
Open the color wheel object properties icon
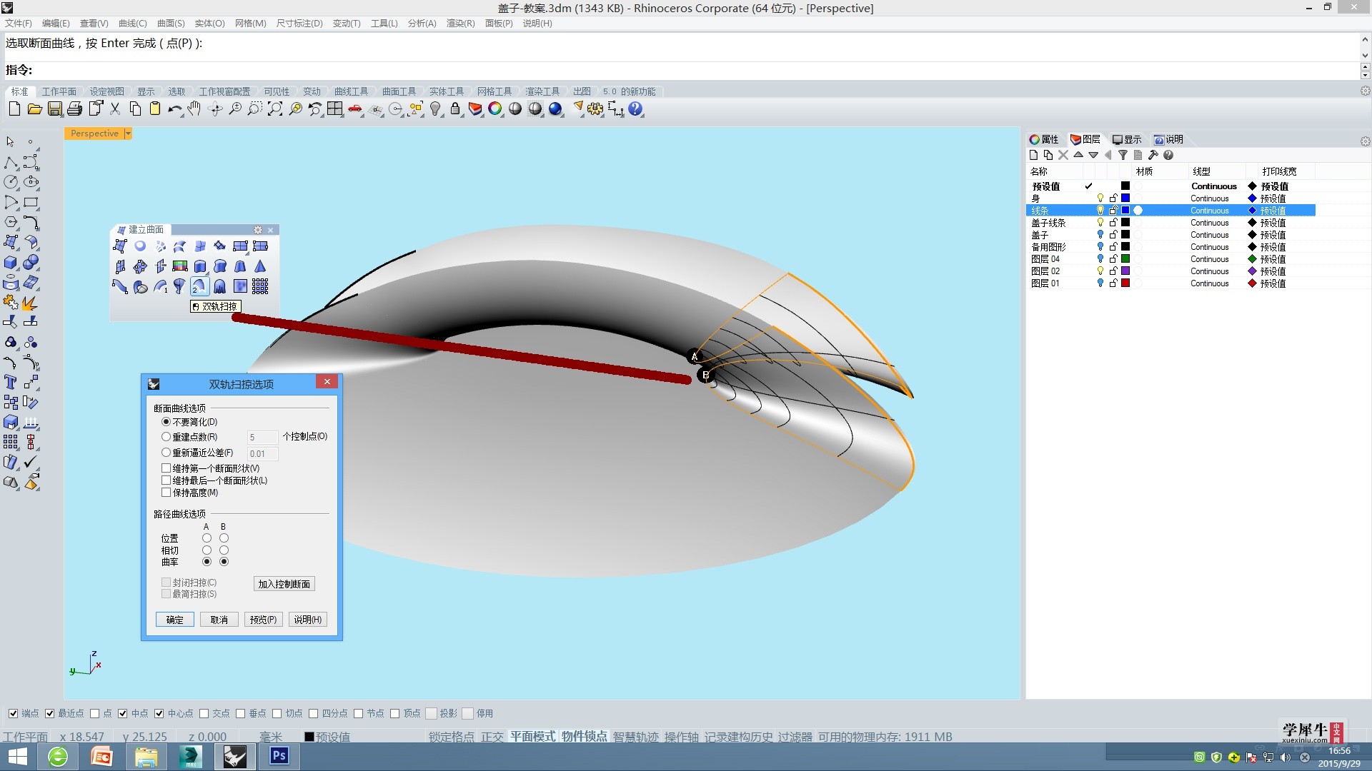pyautogui.click(x=495, y=109)
